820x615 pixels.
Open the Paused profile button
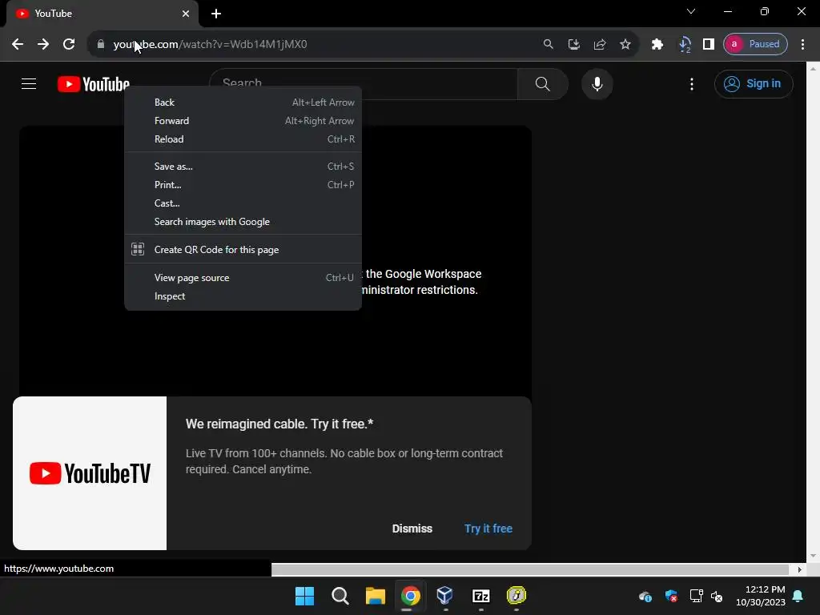755,45
